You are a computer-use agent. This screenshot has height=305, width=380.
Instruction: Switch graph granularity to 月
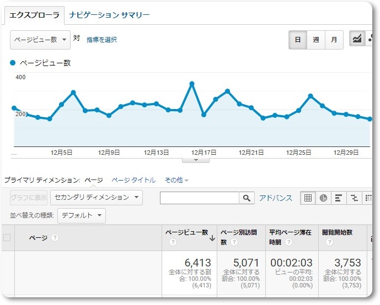click(334, 40)
